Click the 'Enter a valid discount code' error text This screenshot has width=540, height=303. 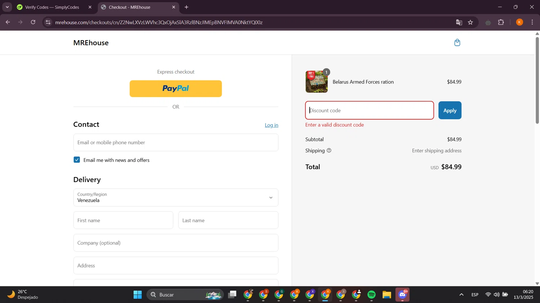point(334,125)
